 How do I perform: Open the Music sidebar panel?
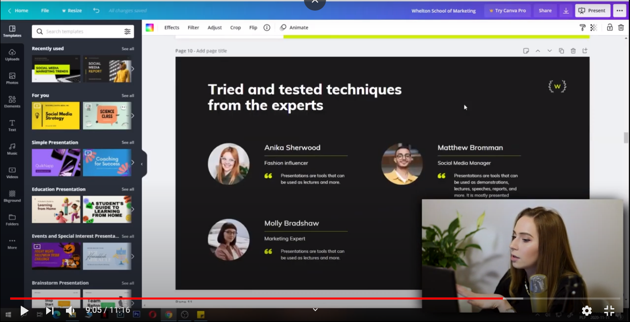12,149
